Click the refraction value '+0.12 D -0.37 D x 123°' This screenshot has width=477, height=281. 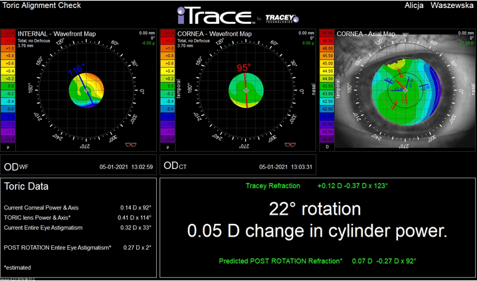pos(353,186)
